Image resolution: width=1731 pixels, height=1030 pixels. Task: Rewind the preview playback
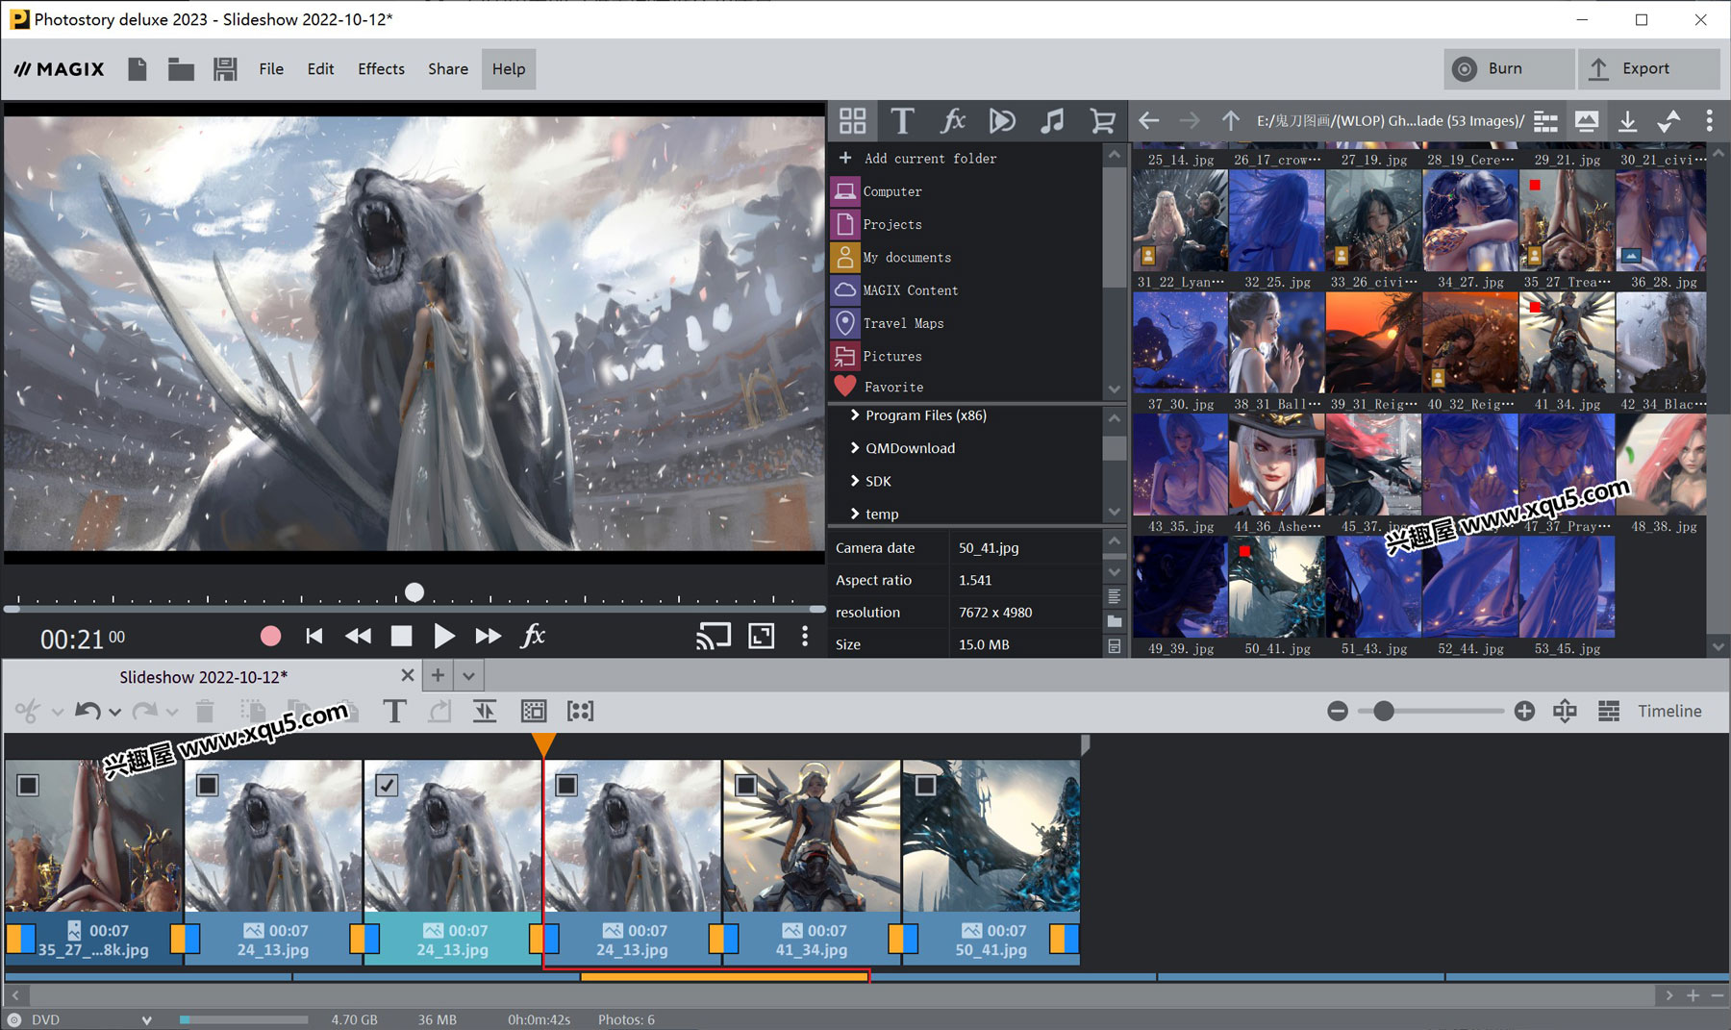[358, 636]
